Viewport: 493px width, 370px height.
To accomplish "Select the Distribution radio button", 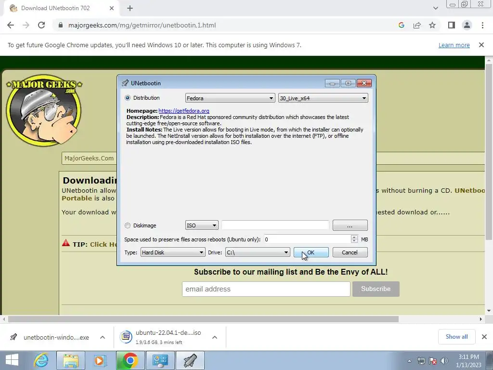I will [127, 98].
